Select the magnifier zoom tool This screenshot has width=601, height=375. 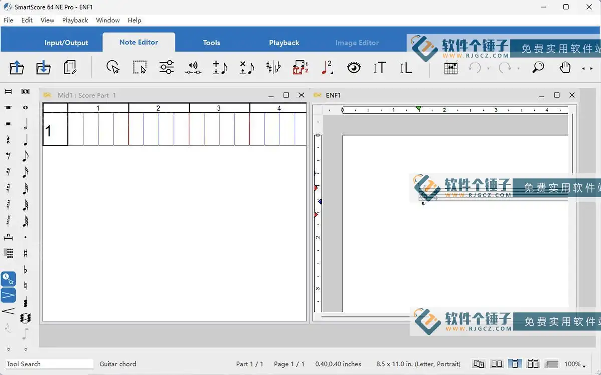click(538, 67)
